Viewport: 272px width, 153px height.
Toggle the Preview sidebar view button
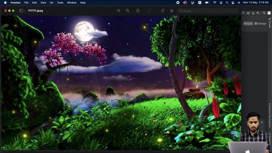21,11
